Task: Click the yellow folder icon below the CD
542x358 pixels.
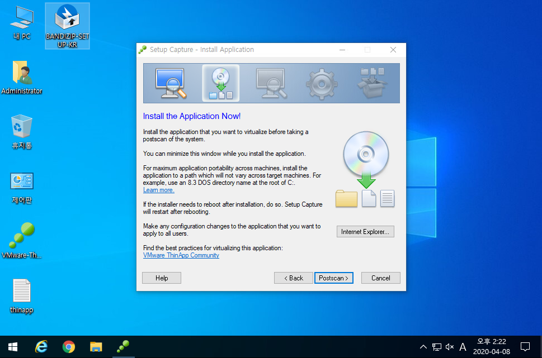Action: tap(346, 198)
